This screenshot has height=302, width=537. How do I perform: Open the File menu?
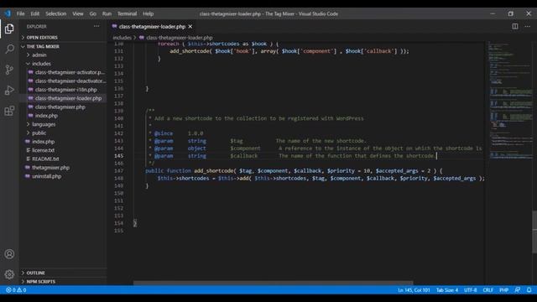point(20,13)
